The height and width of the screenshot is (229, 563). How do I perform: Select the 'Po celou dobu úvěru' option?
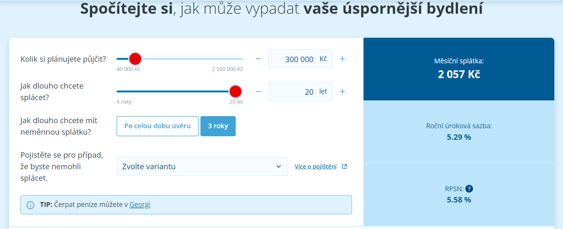pos(158,126)
